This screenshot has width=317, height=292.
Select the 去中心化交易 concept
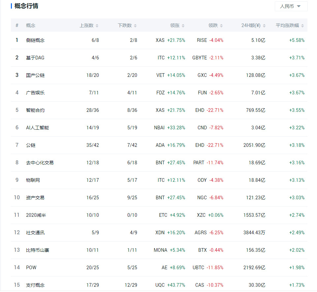pos(40,163)
